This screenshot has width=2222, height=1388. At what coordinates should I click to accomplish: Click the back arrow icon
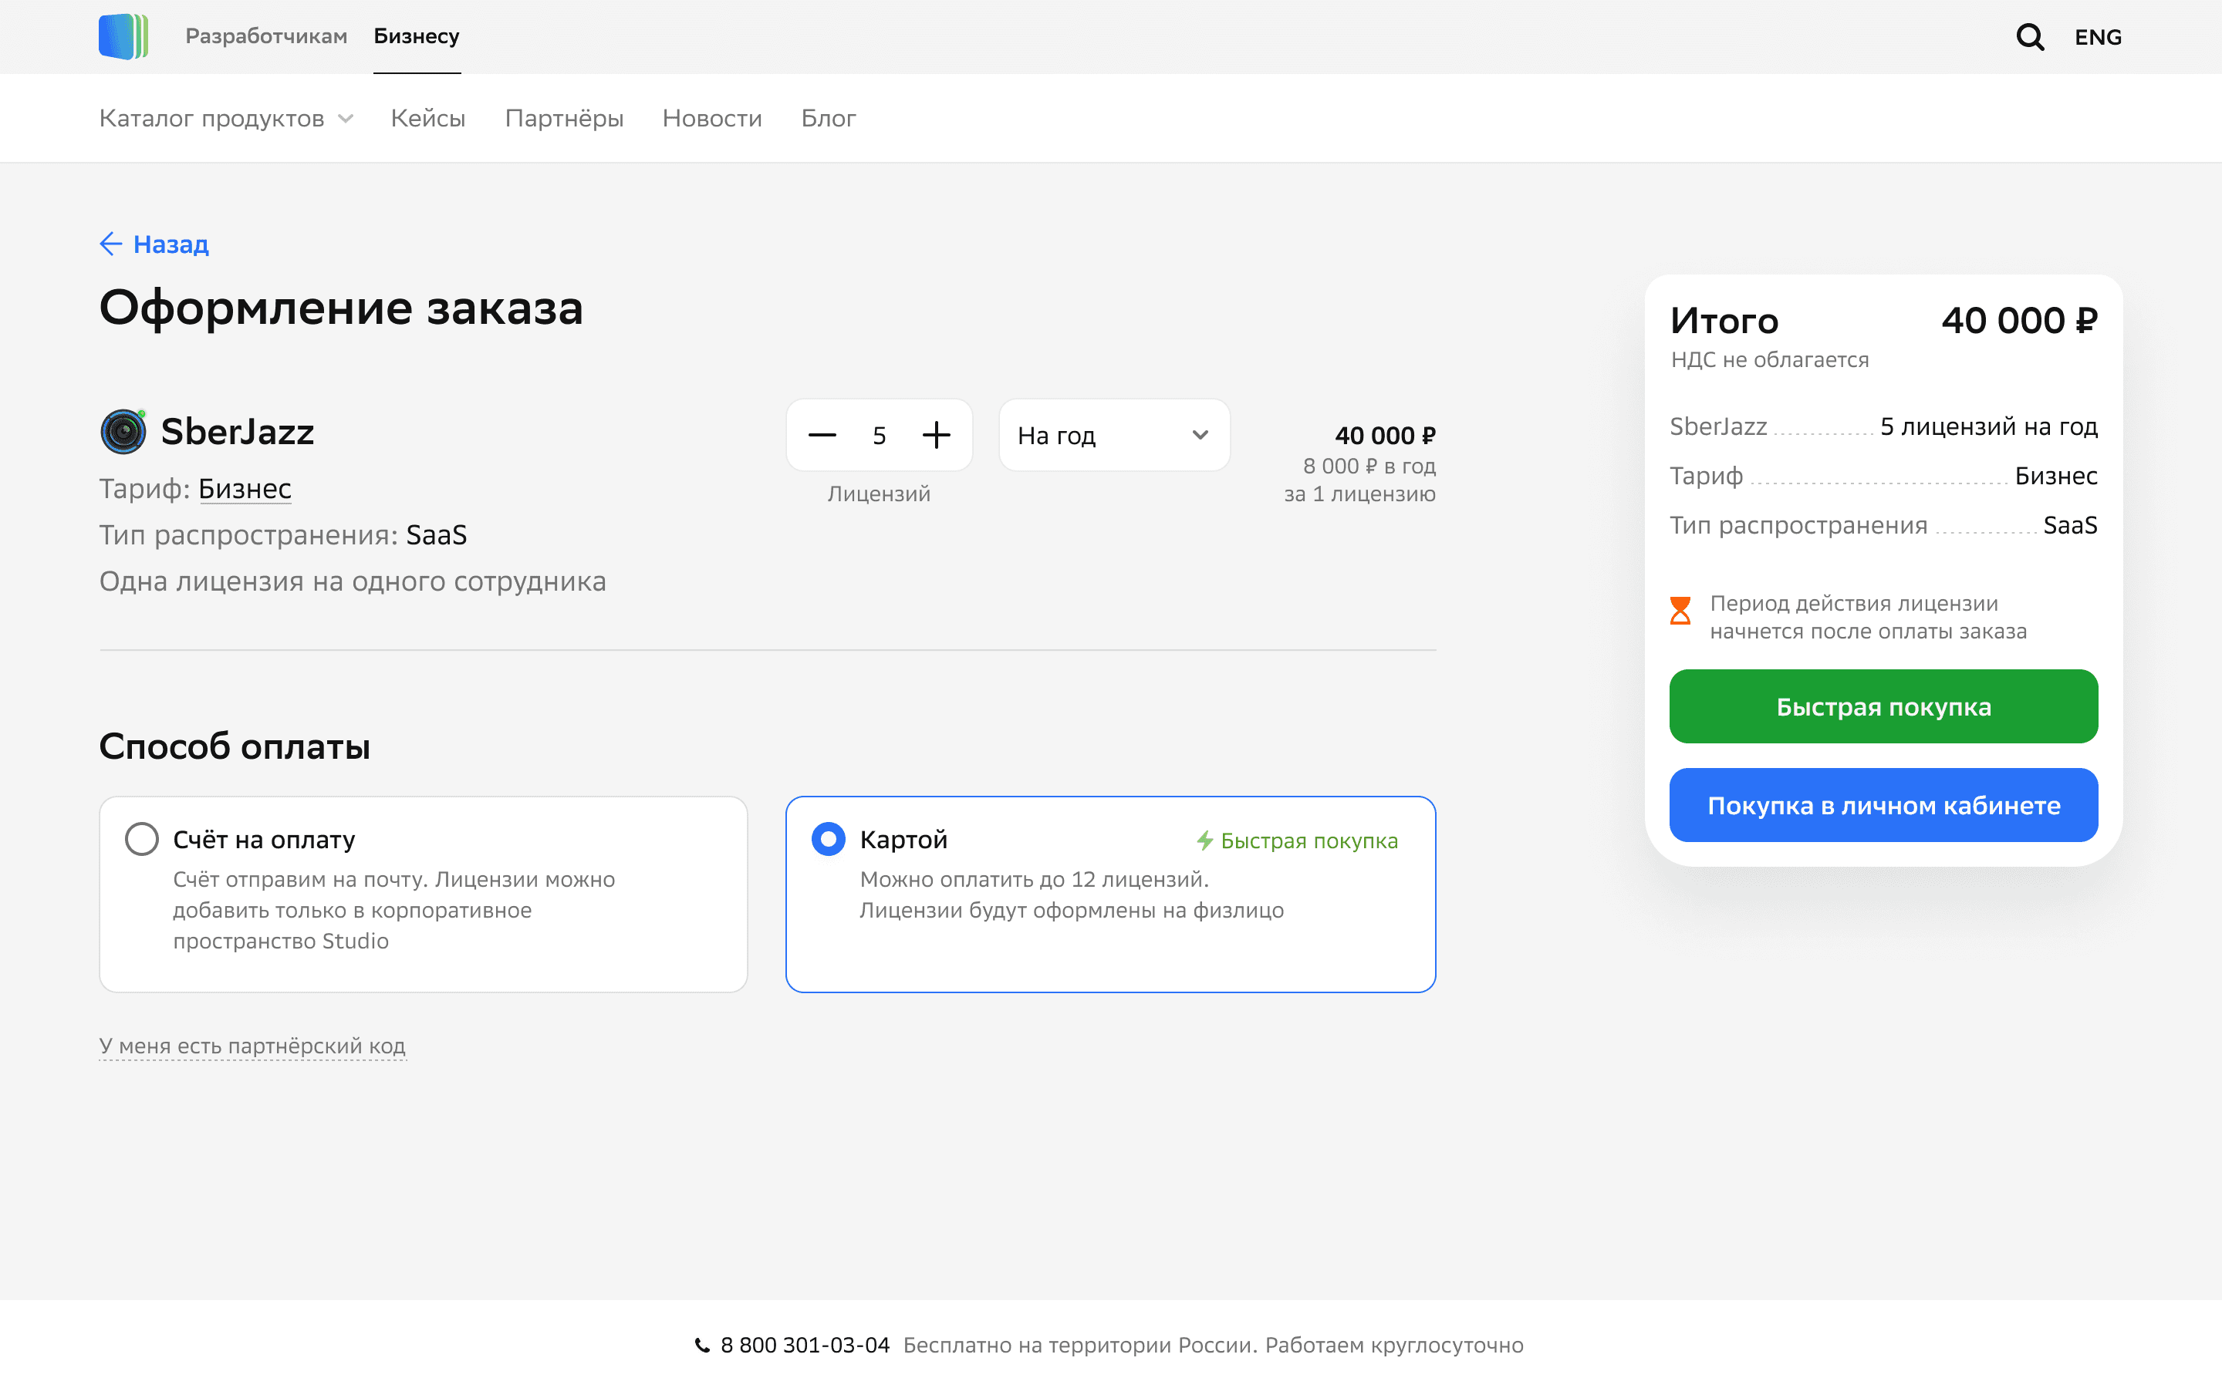point(111,244)
